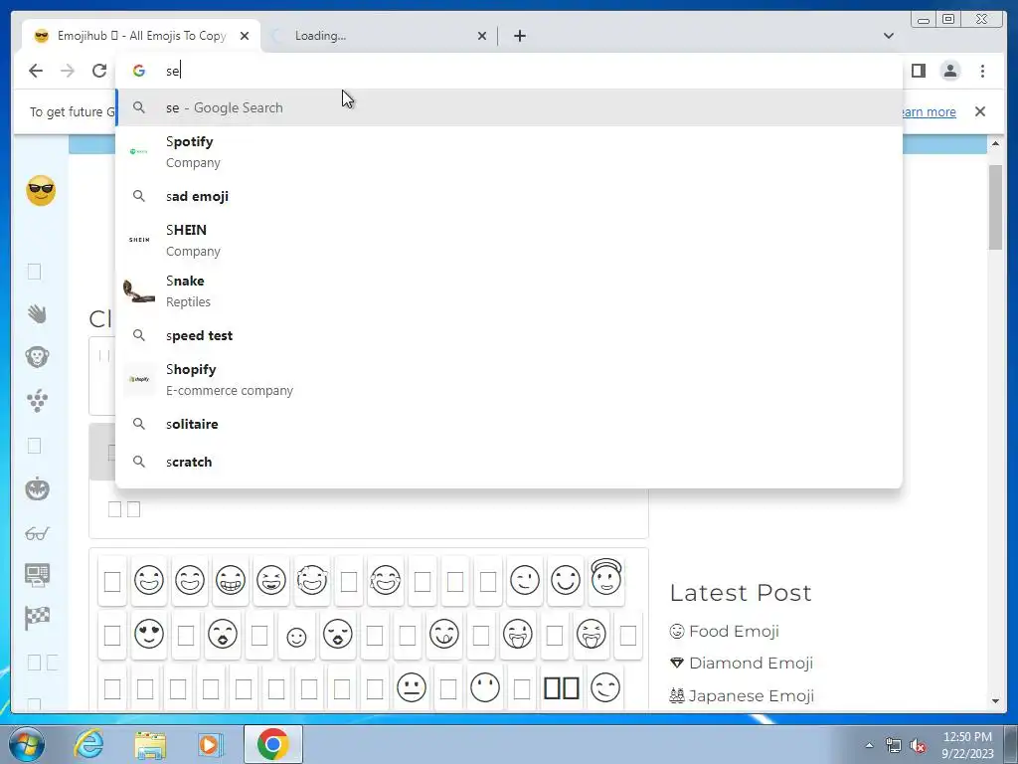Image resolution: width=1018 pixels, height=764 pixels.
Task: Click the muted volume tray icon
Action: coord(918,745)
